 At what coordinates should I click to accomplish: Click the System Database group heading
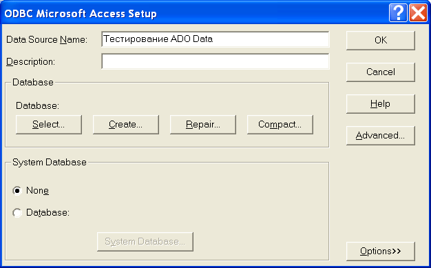click(50, 162)
